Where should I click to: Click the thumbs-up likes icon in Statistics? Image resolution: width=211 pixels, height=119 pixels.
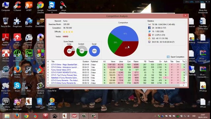tap(149, 38)
